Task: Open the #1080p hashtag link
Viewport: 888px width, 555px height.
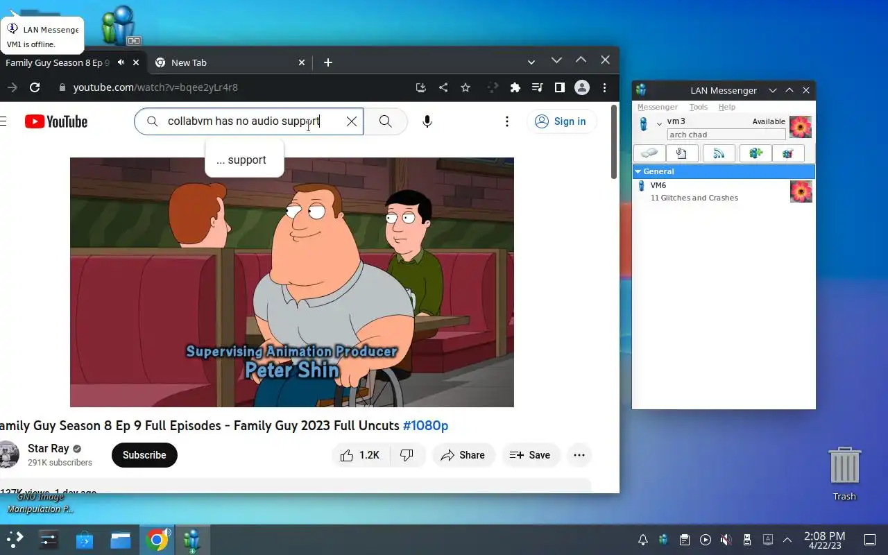Action: pyautogui.click(x=425, y=425)
